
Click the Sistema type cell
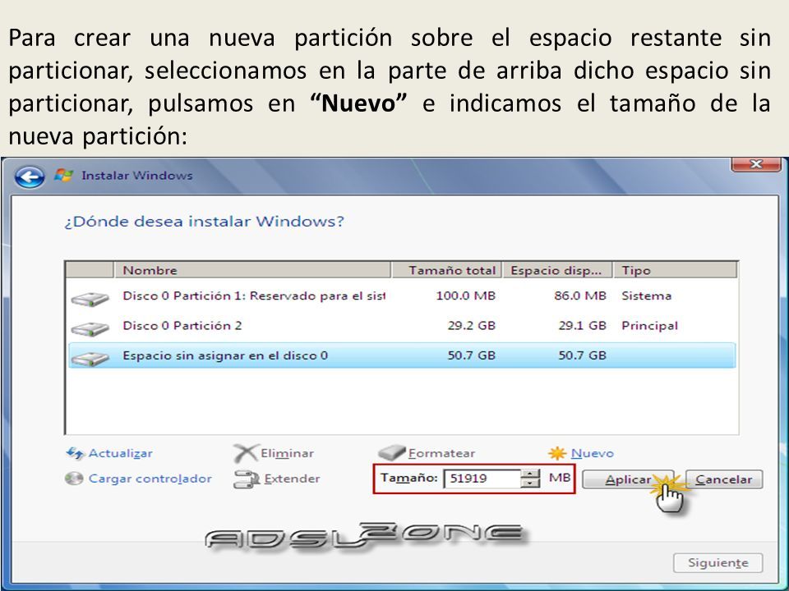coord(646,296)
